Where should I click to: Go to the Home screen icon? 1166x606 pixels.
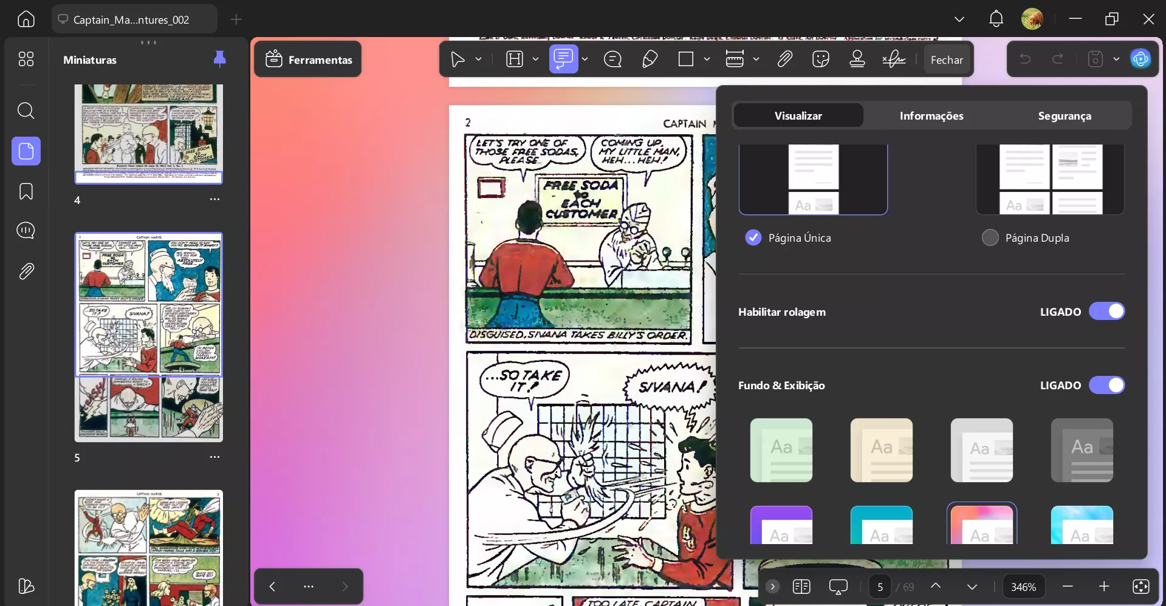pos(26,19)
